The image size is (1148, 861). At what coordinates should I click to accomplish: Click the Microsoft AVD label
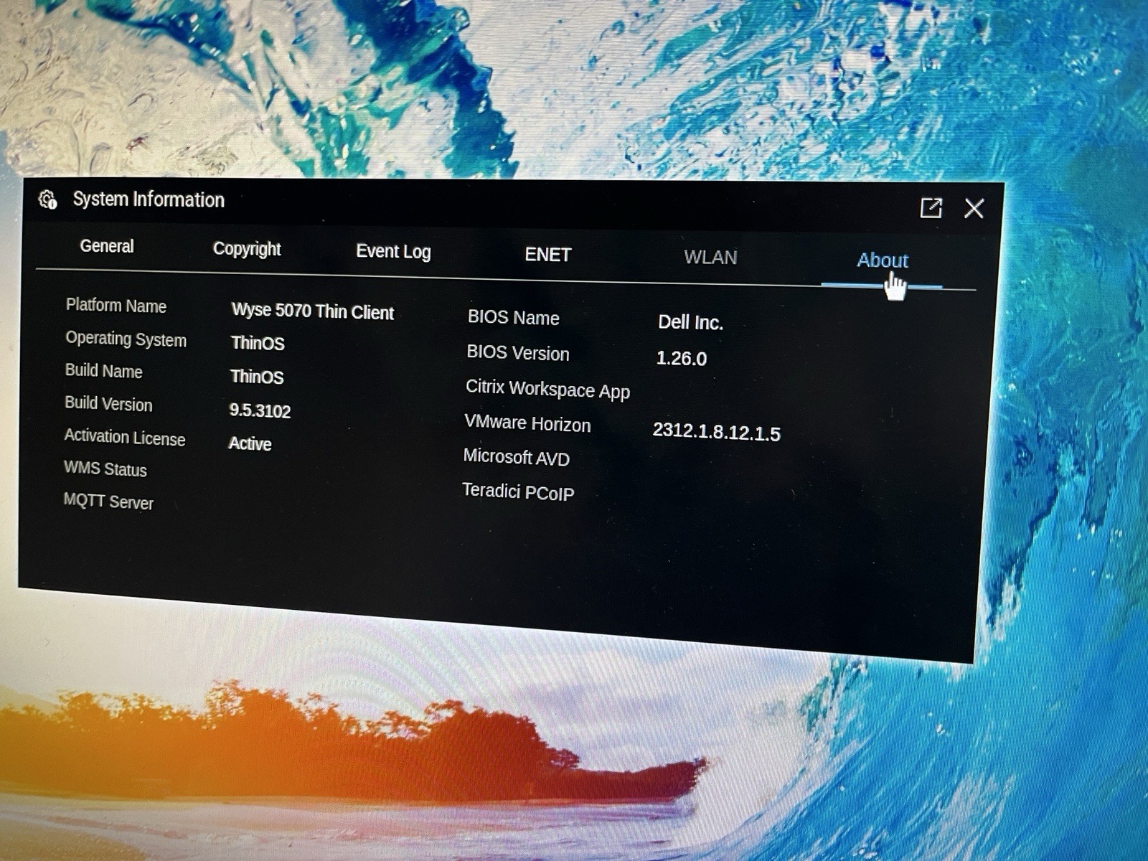(x=517, y=458)
